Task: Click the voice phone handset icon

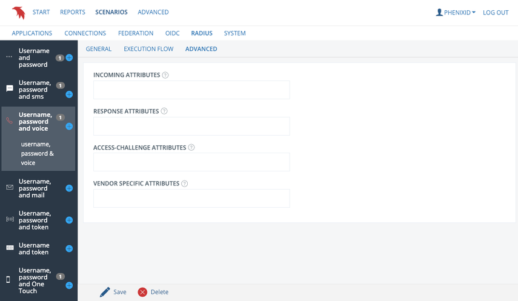Action: pos(10,121)
